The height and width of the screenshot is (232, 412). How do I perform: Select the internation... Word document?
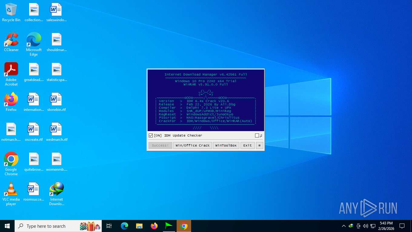coord(34,102)
